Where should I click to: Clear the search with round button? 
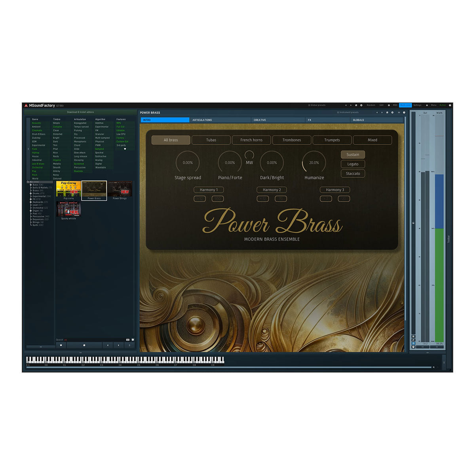(133, 340)
